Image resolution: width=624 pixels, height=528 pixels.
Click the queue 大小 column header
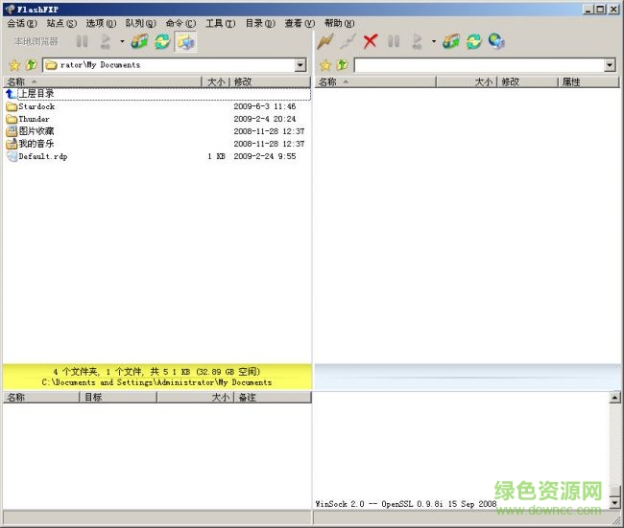point(196,398)
